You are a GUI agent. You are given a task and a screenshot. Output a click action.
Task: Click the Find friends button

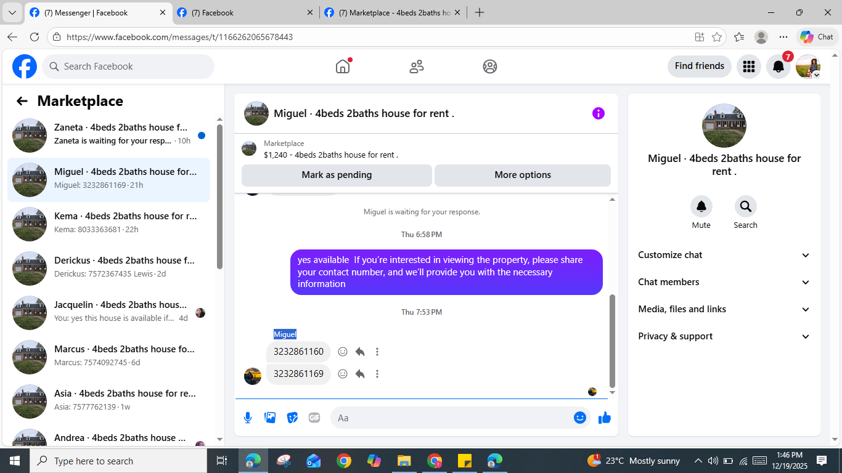[700, 66]
